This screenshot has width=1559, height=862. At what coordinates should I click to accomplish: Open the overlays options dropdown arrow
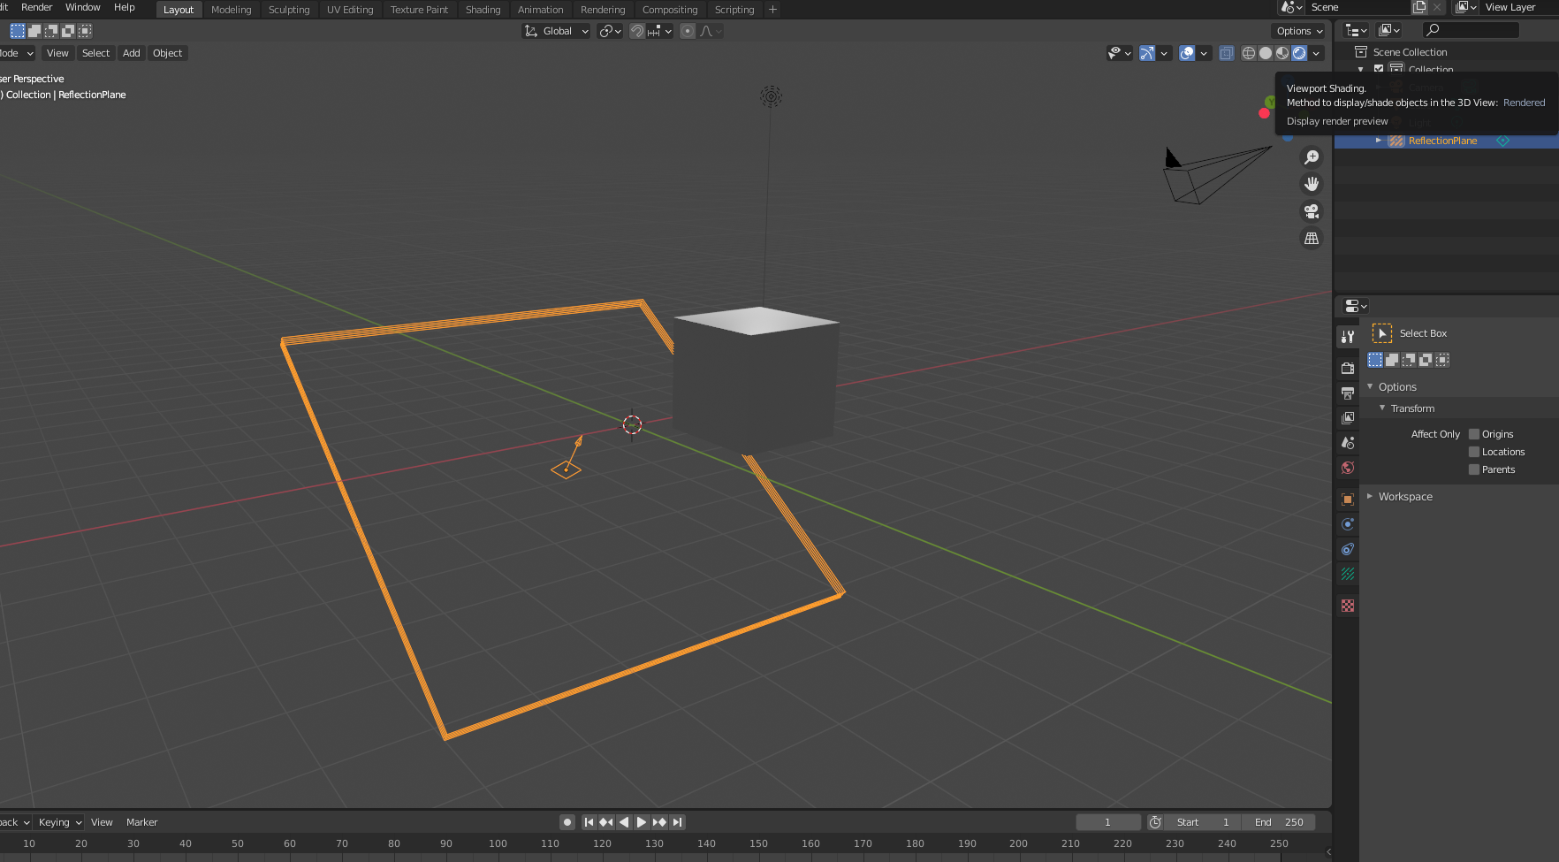click(1204, 53)
